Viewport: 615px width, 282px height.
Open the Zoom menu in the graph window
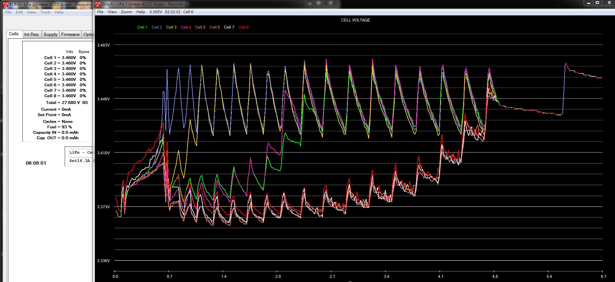tap(126, 12)
